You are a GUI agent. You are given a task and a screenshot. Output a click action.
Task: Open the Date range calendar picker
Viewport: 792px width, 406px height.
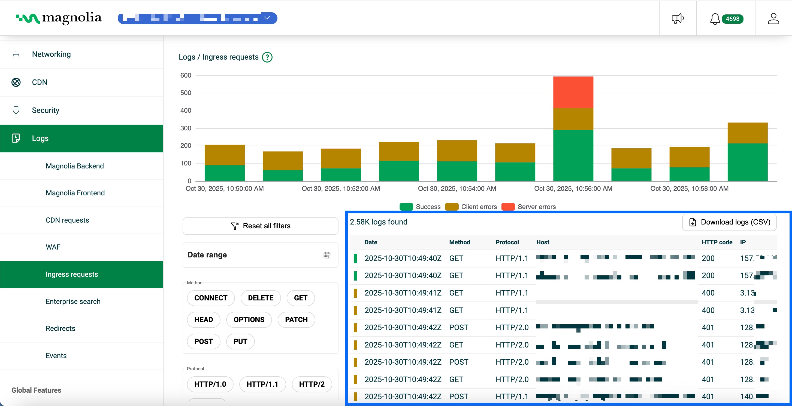tap(327, 255)
